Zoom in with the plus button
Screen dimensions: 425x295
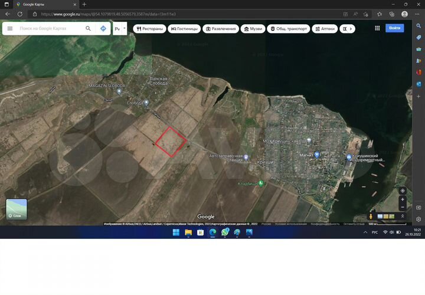pos(403,199)
